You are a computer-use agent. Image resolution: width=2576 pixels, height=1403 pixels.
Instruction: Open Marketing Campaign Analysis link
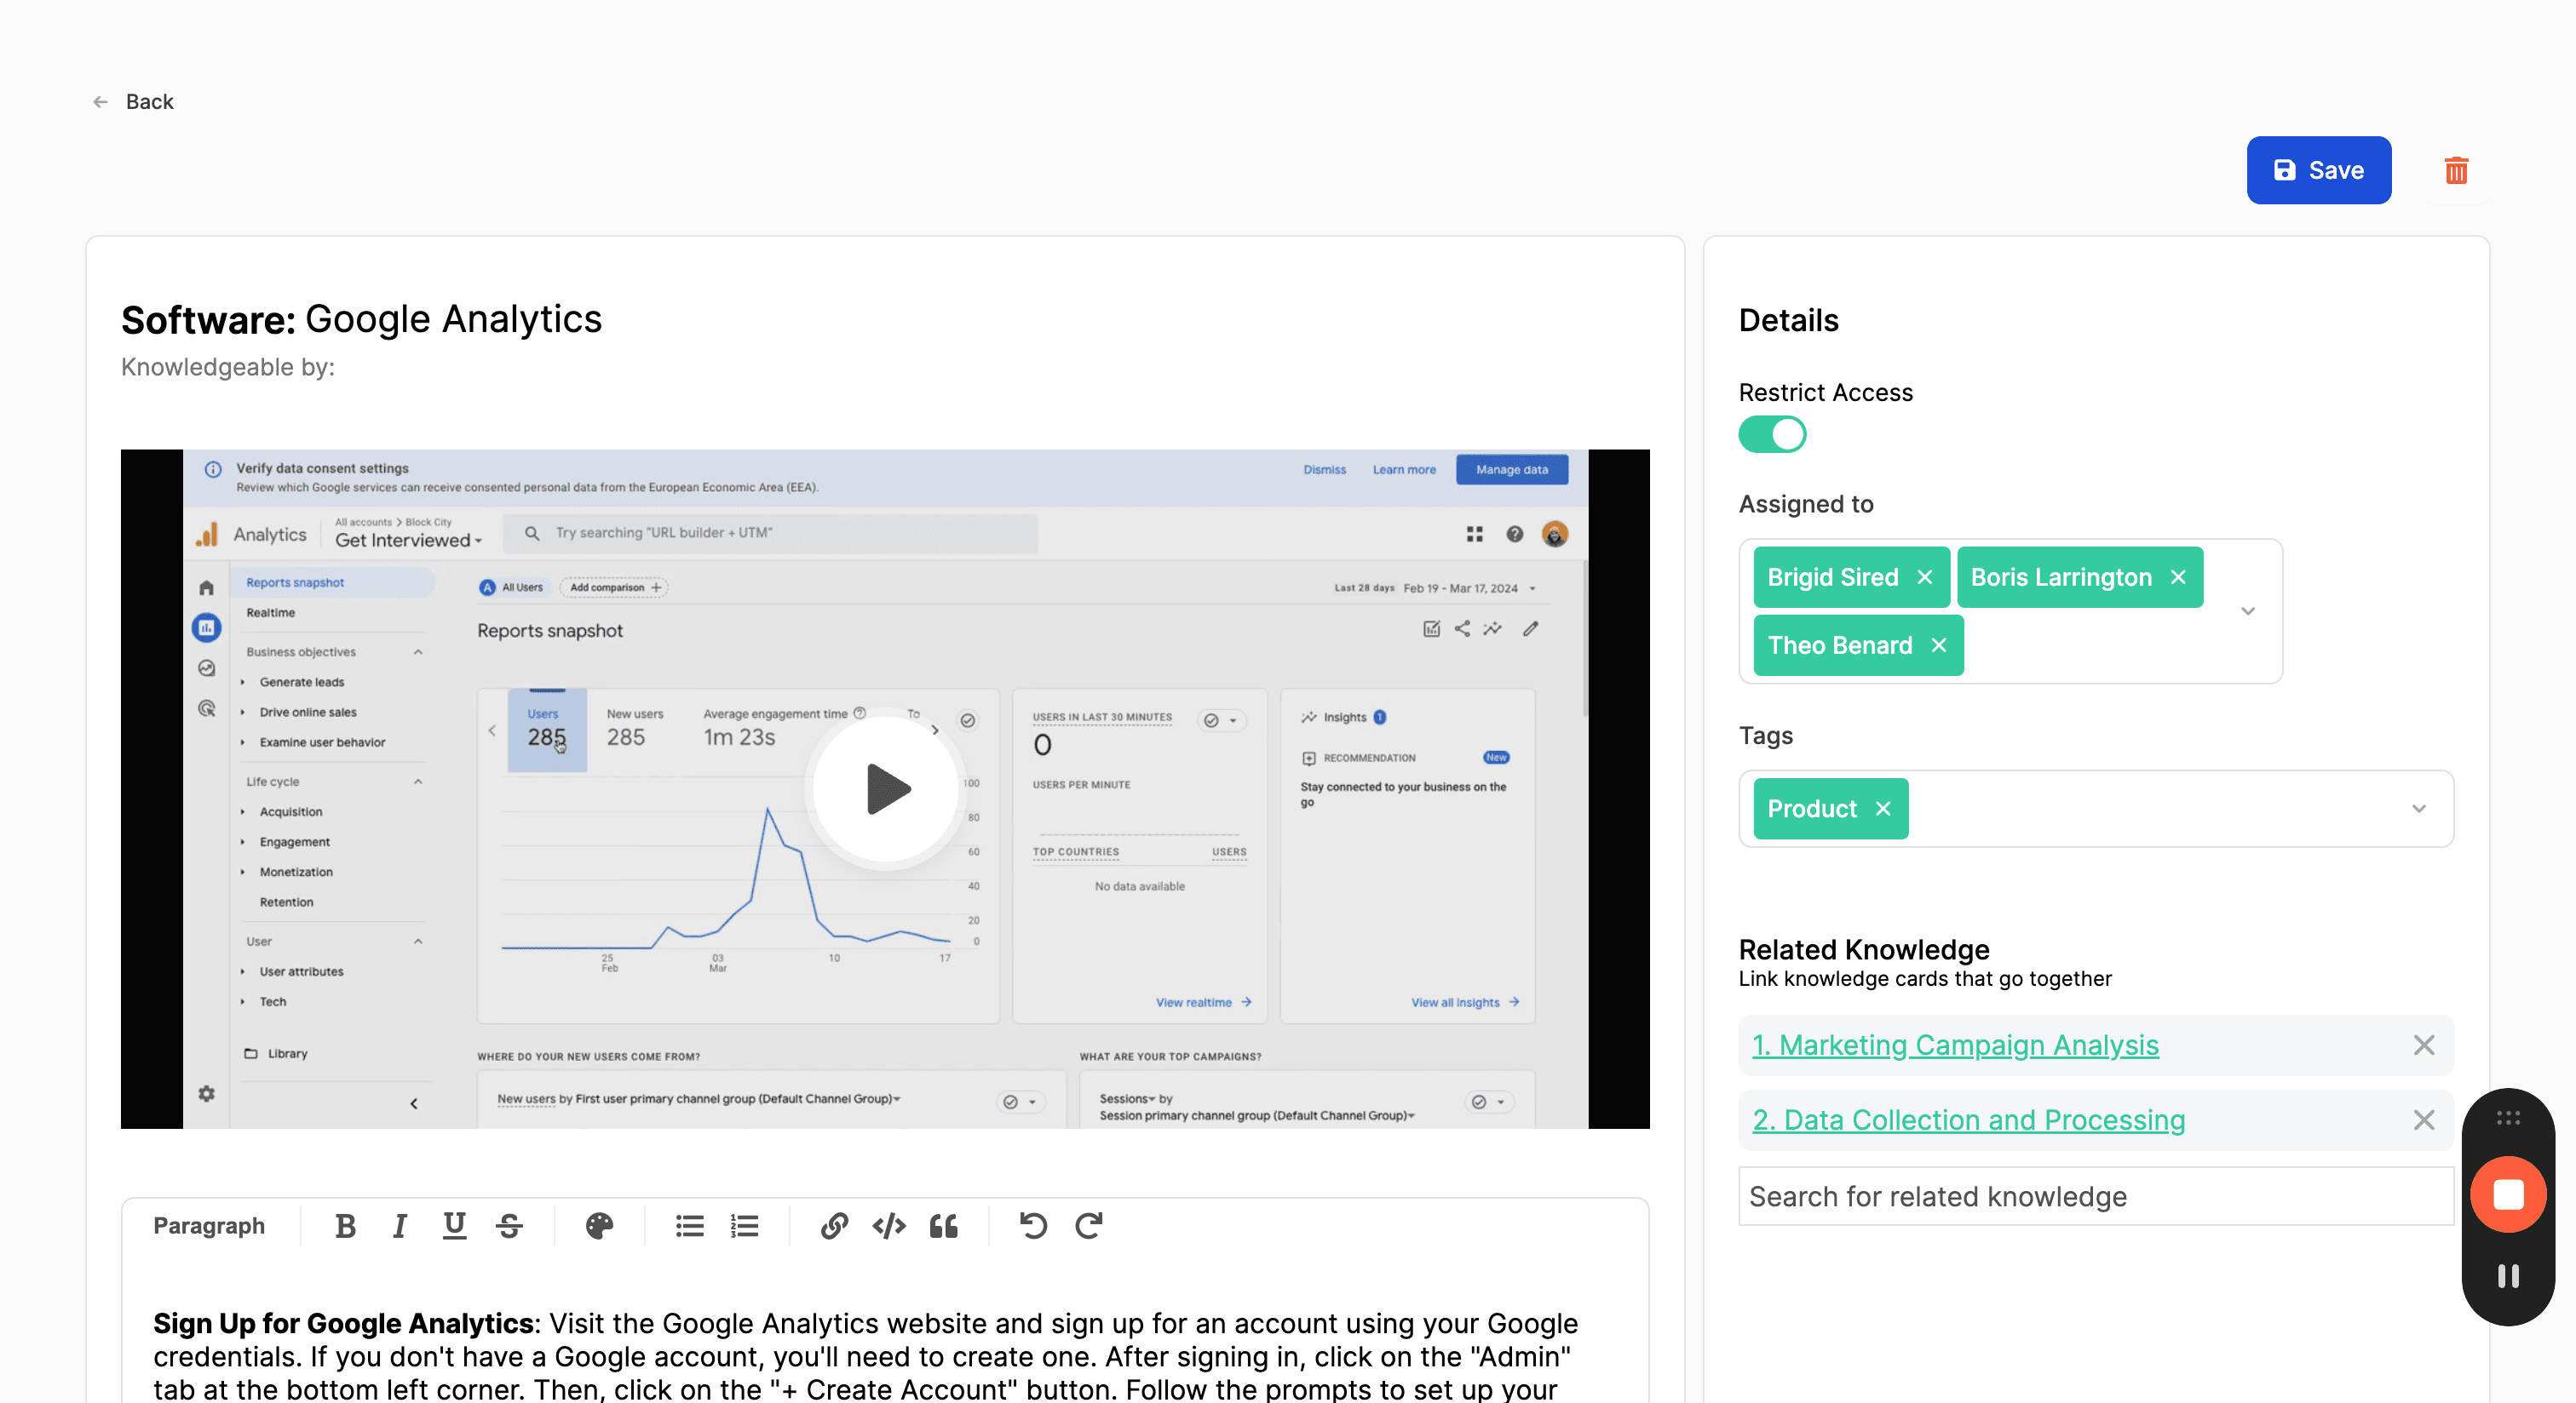(x=1955, y=1045)
